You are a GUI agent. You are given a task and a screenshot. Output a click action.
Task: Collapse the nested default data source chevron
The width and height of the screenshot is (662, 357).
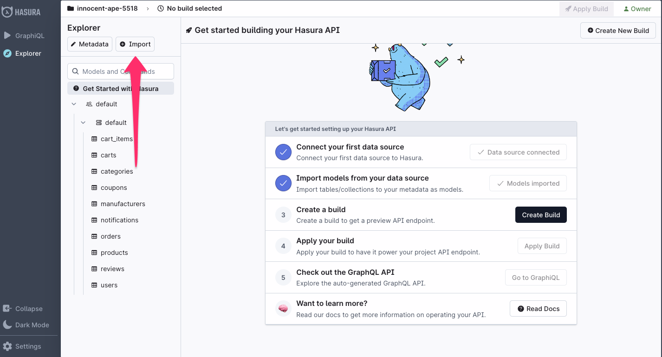pos(83,123)
